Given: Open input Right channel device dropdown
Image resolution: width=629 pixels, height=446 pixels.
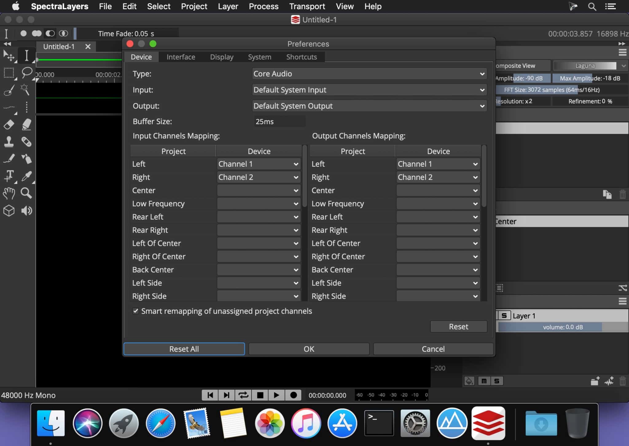Looking at the screenshot, I should [x=259, y=177].
